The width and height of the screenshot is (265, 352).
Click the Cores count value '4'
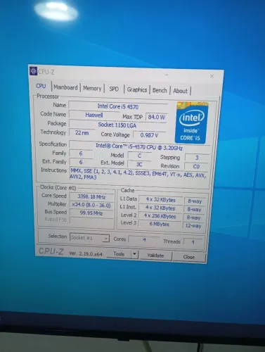tap(144, 239)
